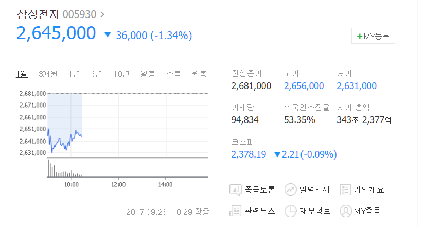Switch to 일봉 daily candle chart

148,74
